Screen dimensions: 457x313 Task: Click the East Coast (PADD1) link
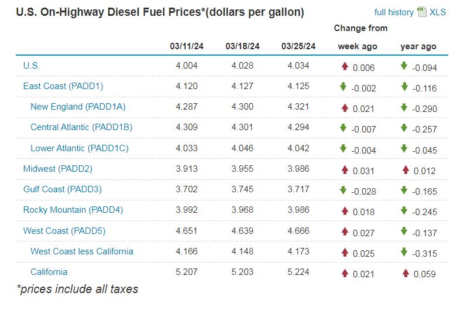[x=63, y=86]
